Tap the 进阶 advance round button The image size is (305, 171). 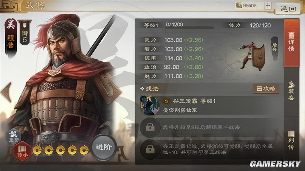(104, 147)
